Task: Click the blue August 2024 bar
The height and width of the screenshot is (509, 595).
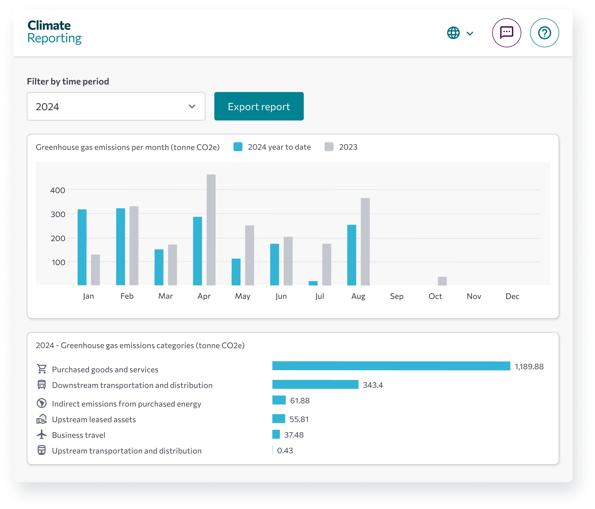Action: [352, 255]
